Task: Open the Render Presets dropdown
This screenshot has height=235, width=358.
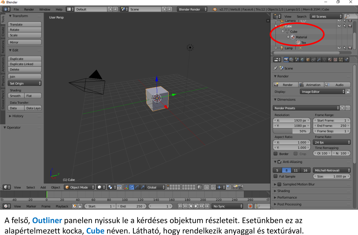Action: pyautogui.click(x=306, y=108)
